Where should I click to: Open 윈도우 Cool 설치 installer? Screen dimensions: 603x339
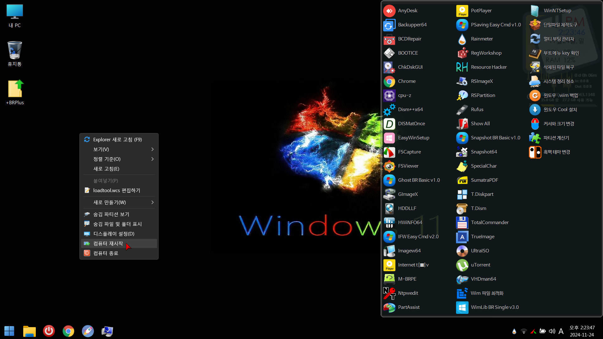click(553, 110)
